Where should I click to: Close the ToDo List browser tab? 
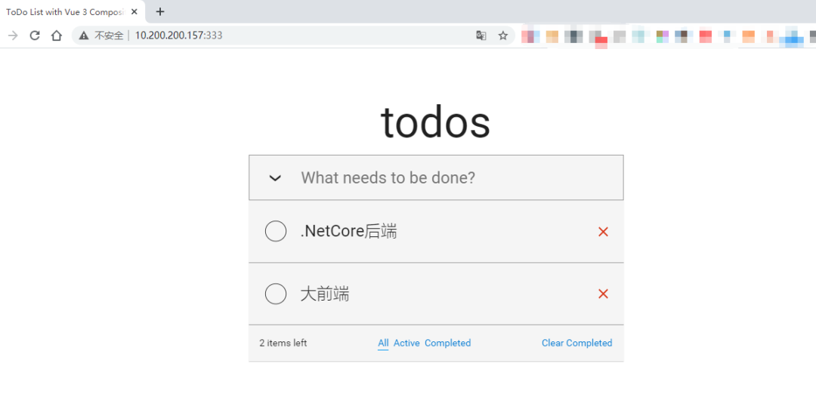[x=134, y=11]
